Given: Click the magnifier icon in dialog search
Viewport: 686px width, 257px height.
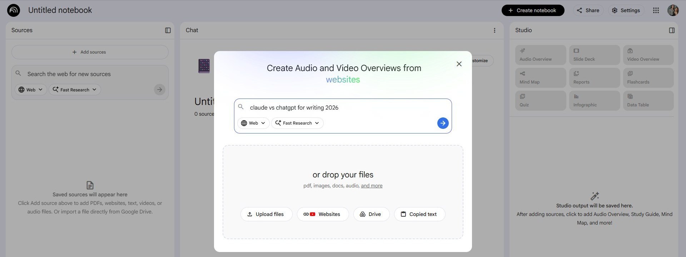Looking at the screenshot, I should [241, 107].
